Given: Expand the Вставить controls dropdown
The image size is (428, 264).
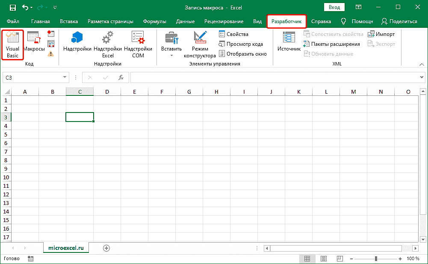Looking at the screenshot, I should click(171, 55).
